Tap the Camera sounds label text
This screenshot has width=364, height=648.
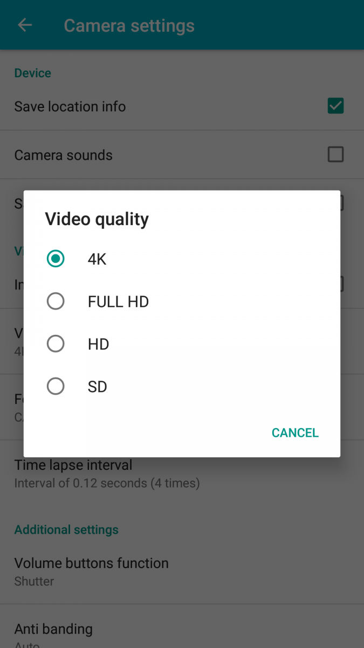point(64,155)
